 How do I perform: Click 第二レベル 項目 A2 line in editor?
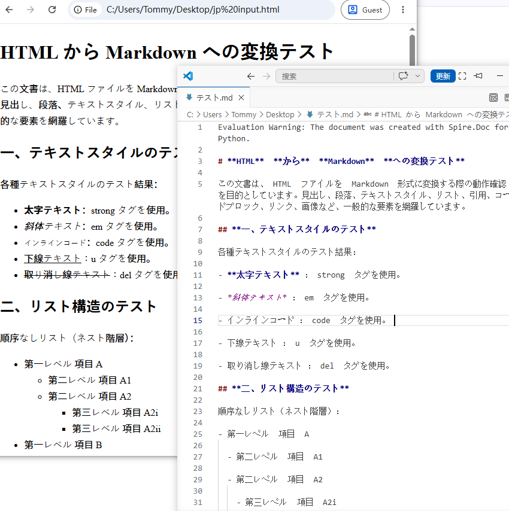(x=275, y=480)
